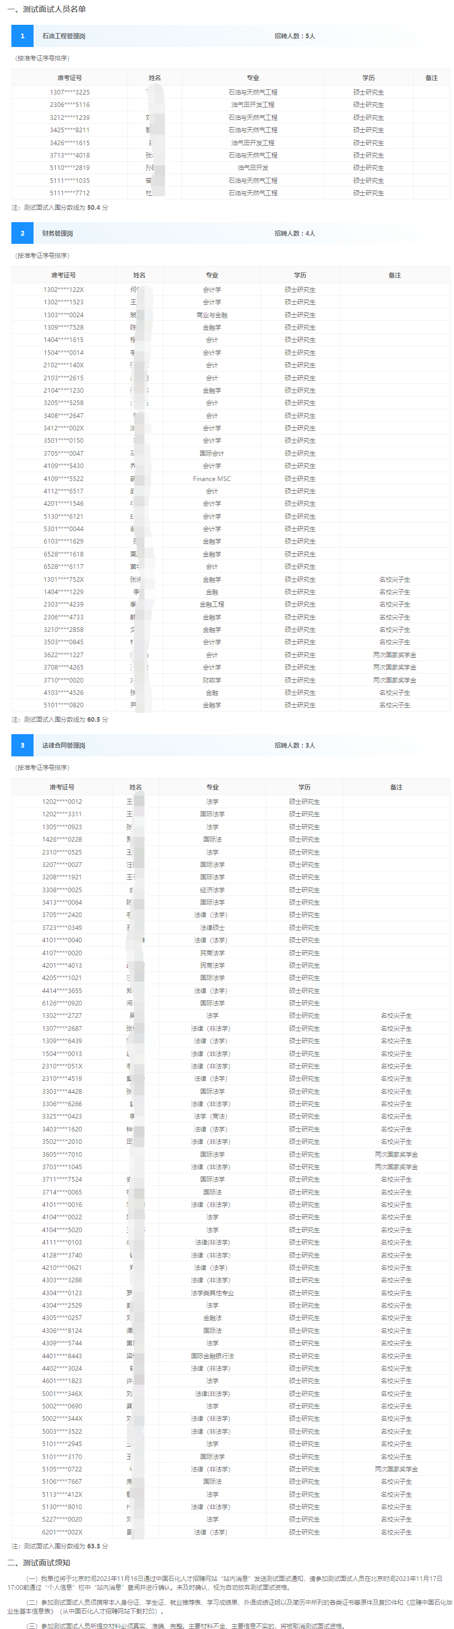
Task: Click the 60.5 分 cutoff score note
Action: 97,720
